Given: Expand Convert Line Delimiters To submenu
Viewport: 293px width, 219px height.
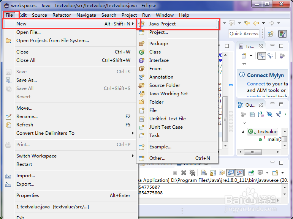Looking at the screenshot, I should click(x=133, y=133).
